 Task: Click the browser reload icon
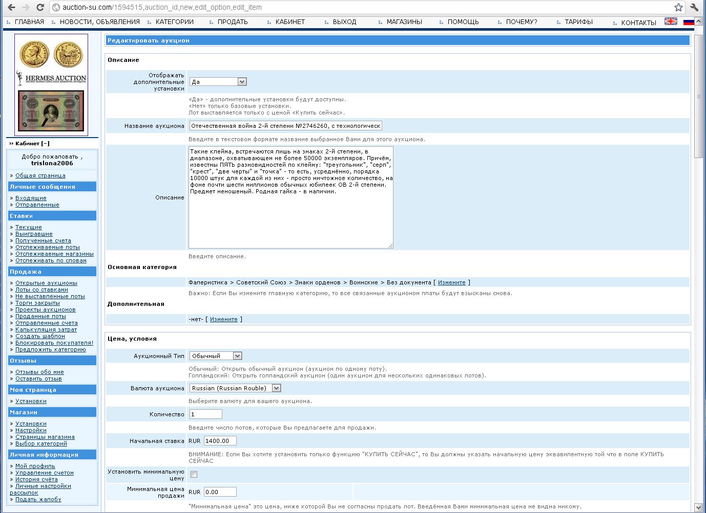click(x=40, y=8)
